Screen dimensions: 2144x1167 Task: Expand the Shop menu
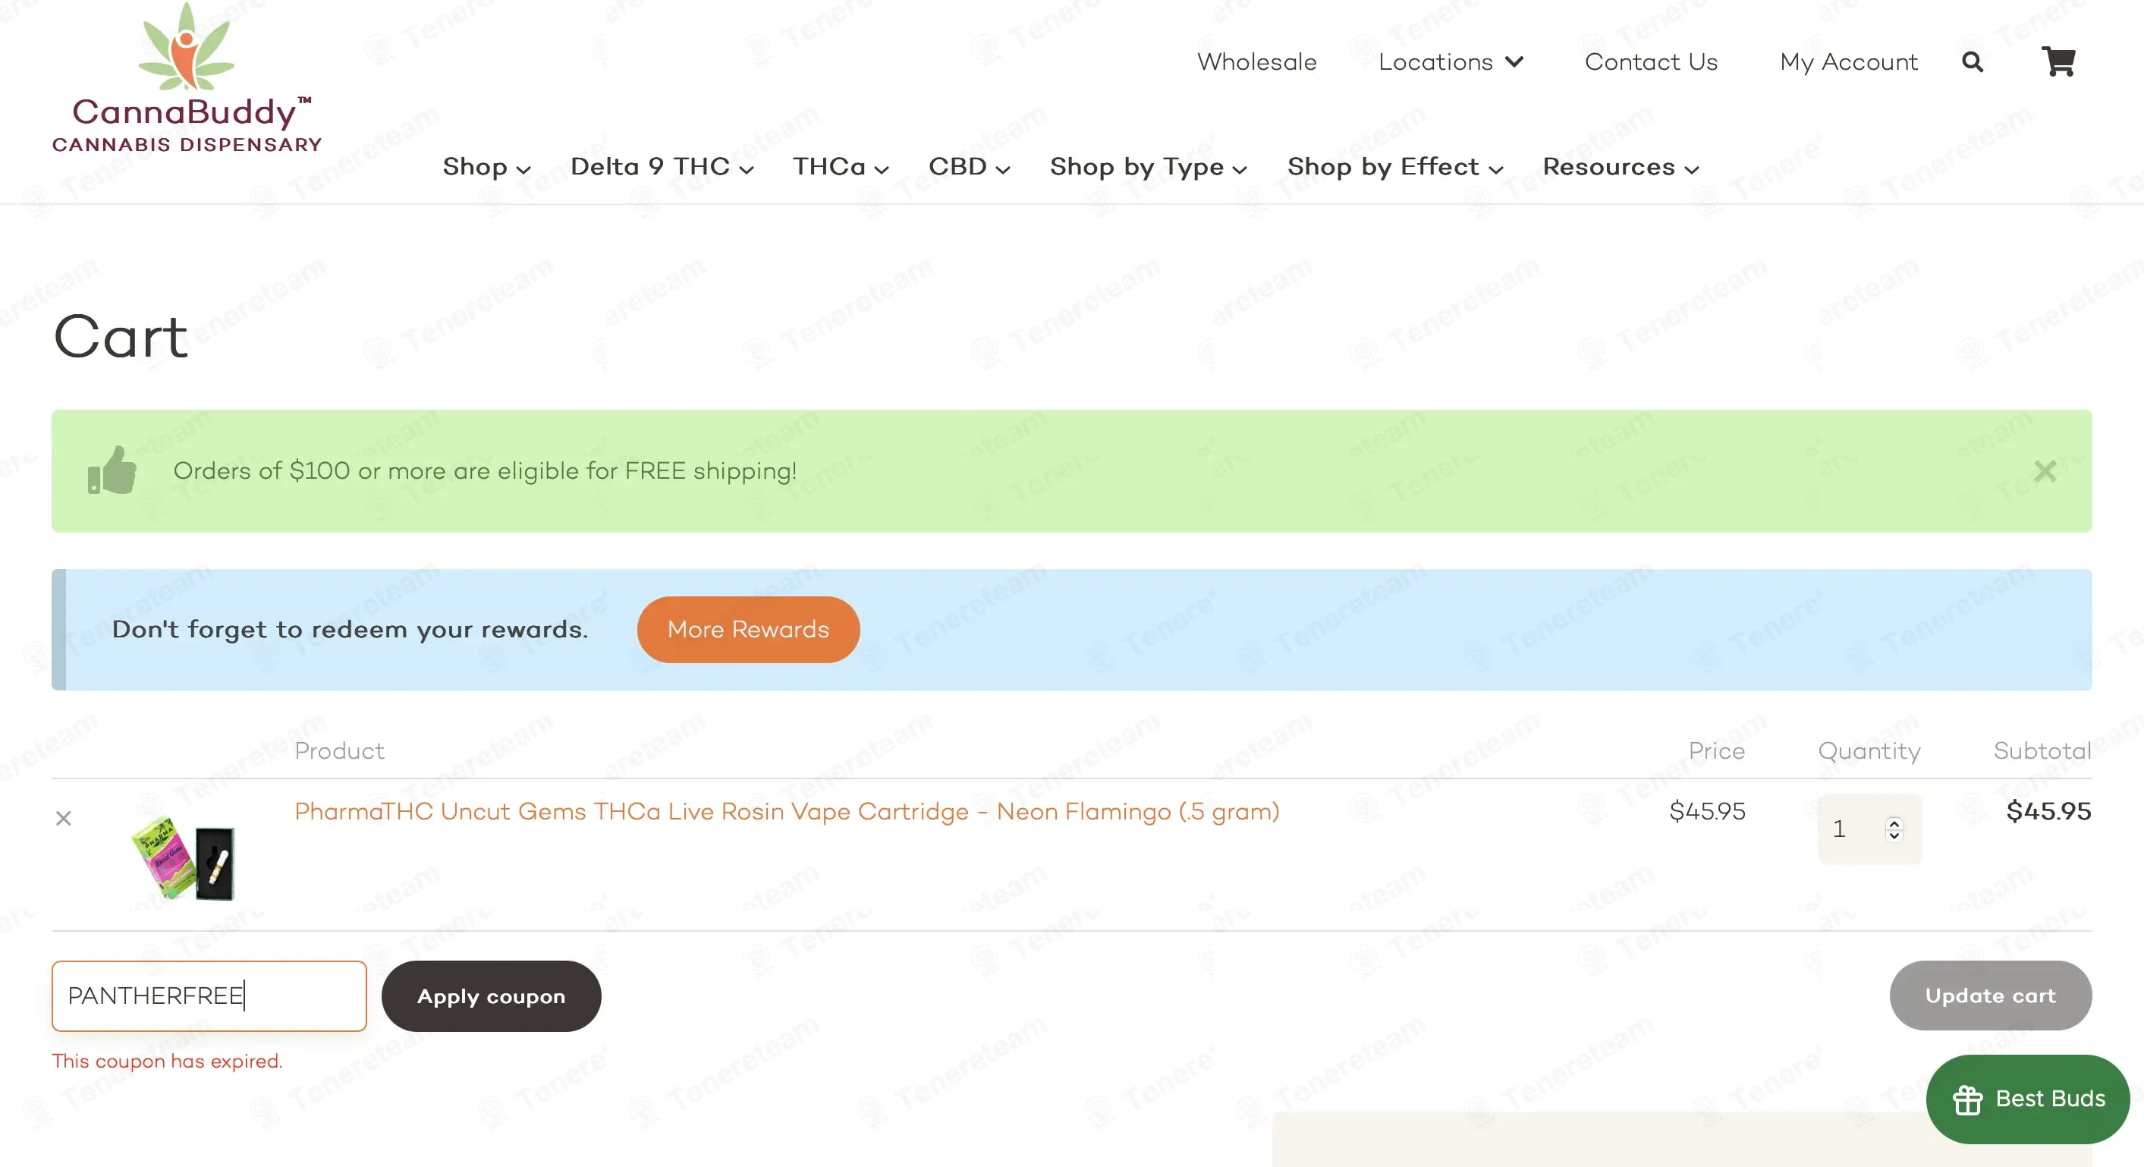click(486, 166)
